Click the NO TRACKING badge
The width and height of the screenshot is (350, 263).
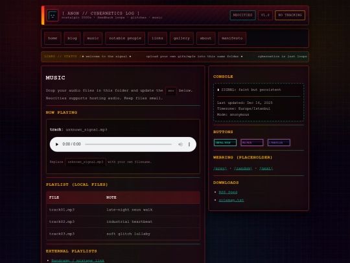tap(290, 15)
